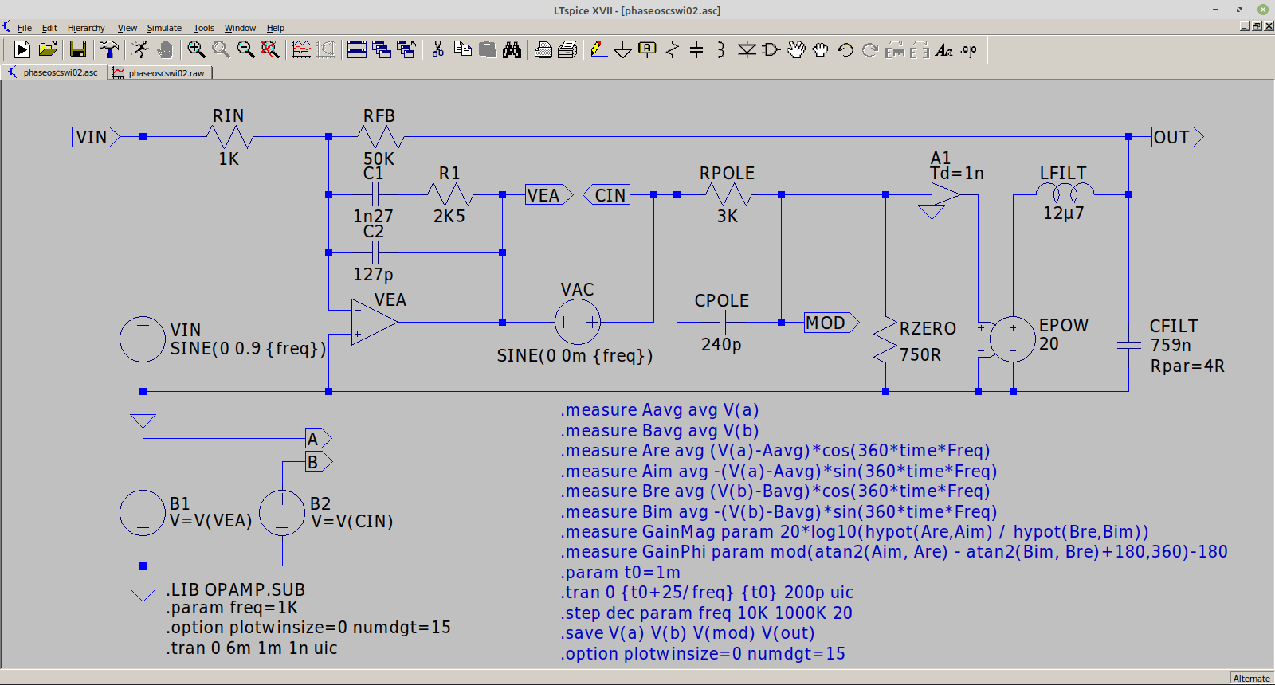Click the MOD net label

click(x=831, y=323)
